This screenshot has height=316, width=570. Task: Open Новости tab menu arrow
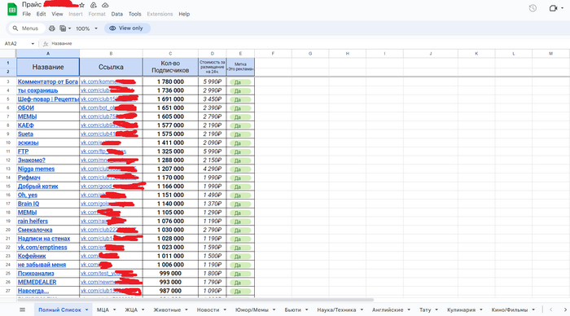tap(225, 309)
